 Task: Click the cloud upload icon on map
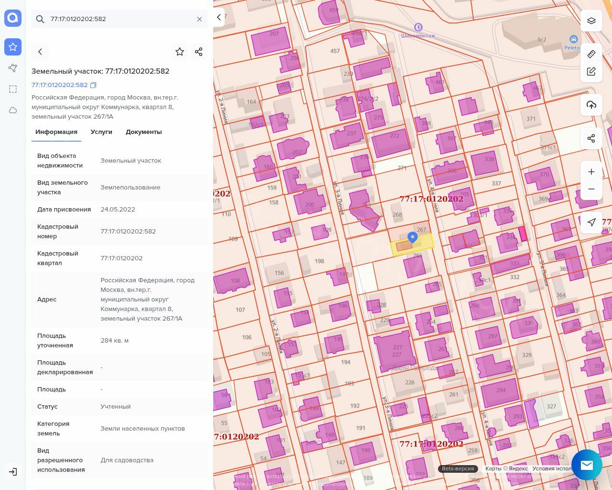(591, 105)
